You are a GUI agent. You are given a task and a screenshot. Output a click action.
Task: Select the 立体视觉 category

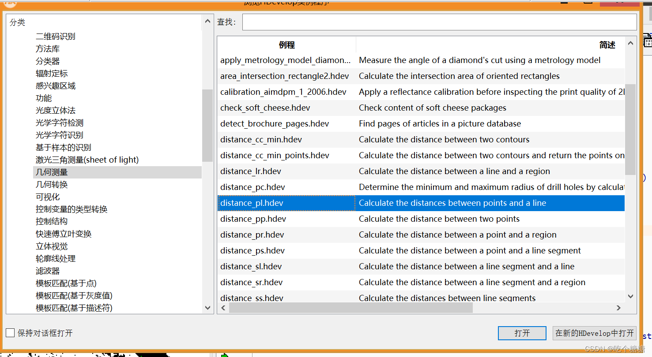pyautogui.click(x=52, y=246)
